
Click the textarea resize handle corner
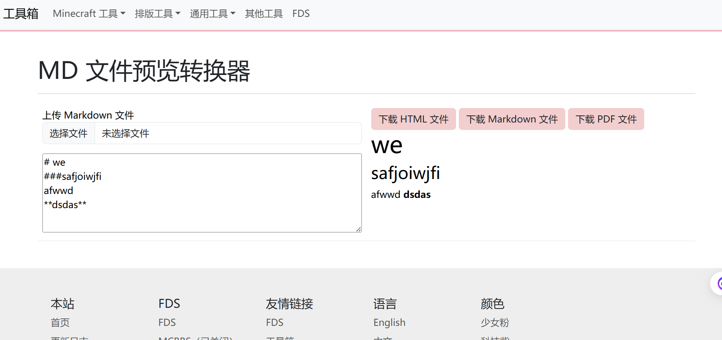359,229
